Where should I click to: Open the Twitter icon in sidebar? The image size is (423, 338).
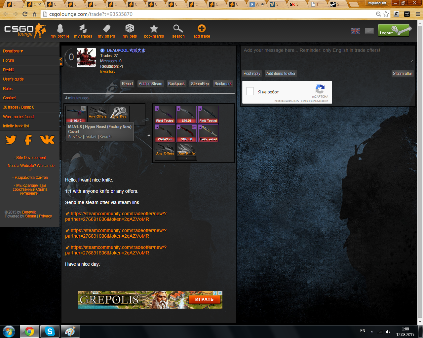(11, 140)
